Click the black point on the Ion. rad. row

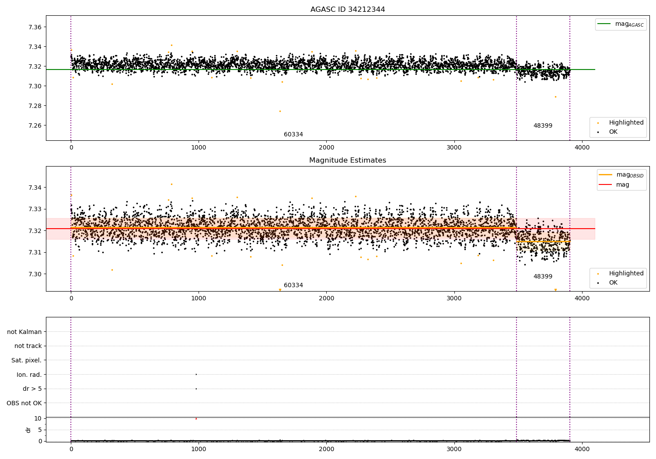tap(196, 374)
